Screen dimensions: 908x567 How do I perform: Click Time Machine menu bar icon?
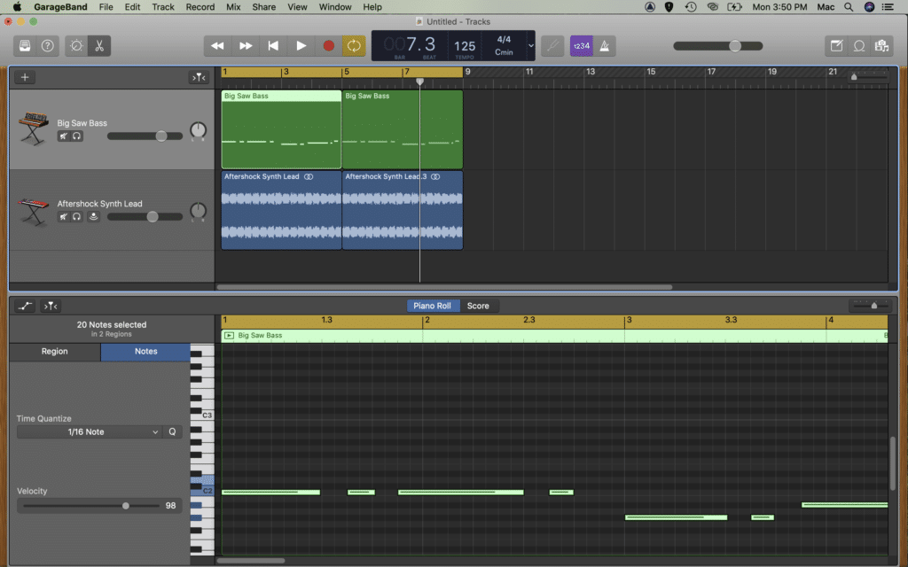pos(690,7)
